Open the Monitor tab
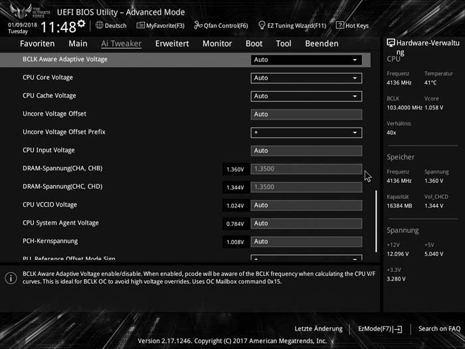The image size is (465, 349). [217, 44]
